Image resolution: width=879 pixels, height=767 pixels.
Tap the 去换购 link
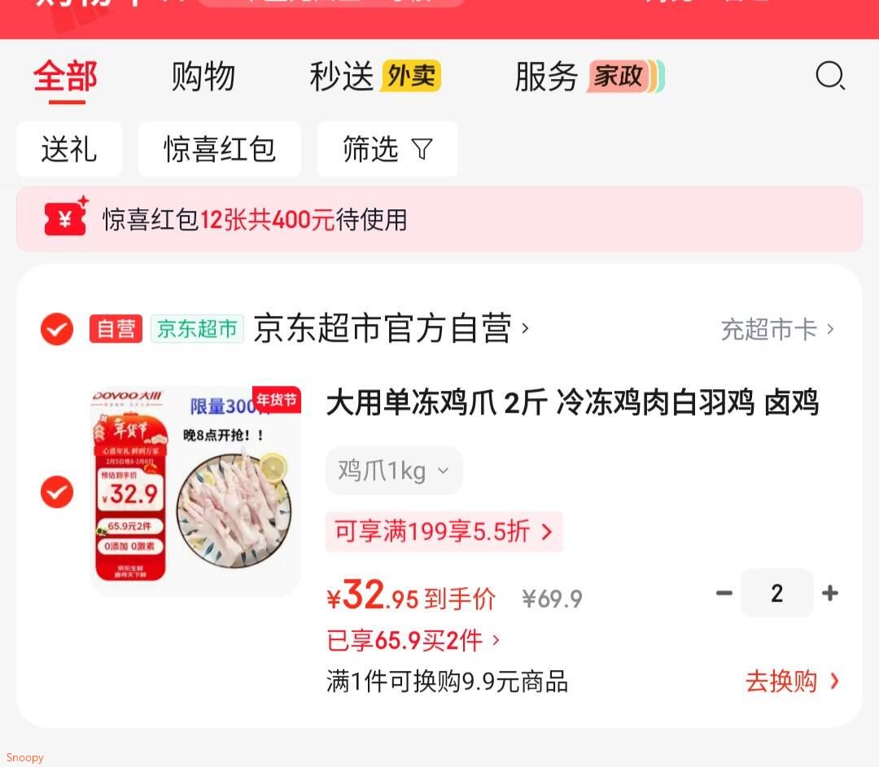[792, 682]
